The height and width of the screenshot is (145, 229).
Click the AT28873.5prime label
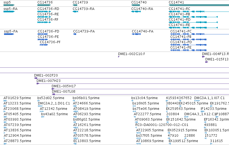pyautogui.click(x=17, y=141)
